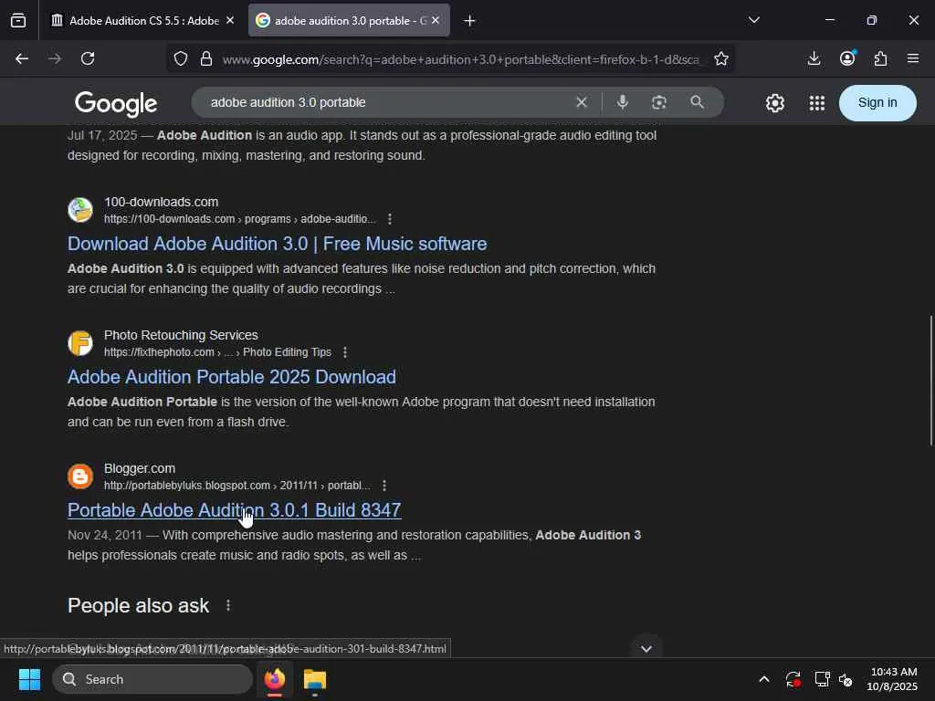
Task: Click the sync tray icon with red dot
Action: (x=793, y=679)
